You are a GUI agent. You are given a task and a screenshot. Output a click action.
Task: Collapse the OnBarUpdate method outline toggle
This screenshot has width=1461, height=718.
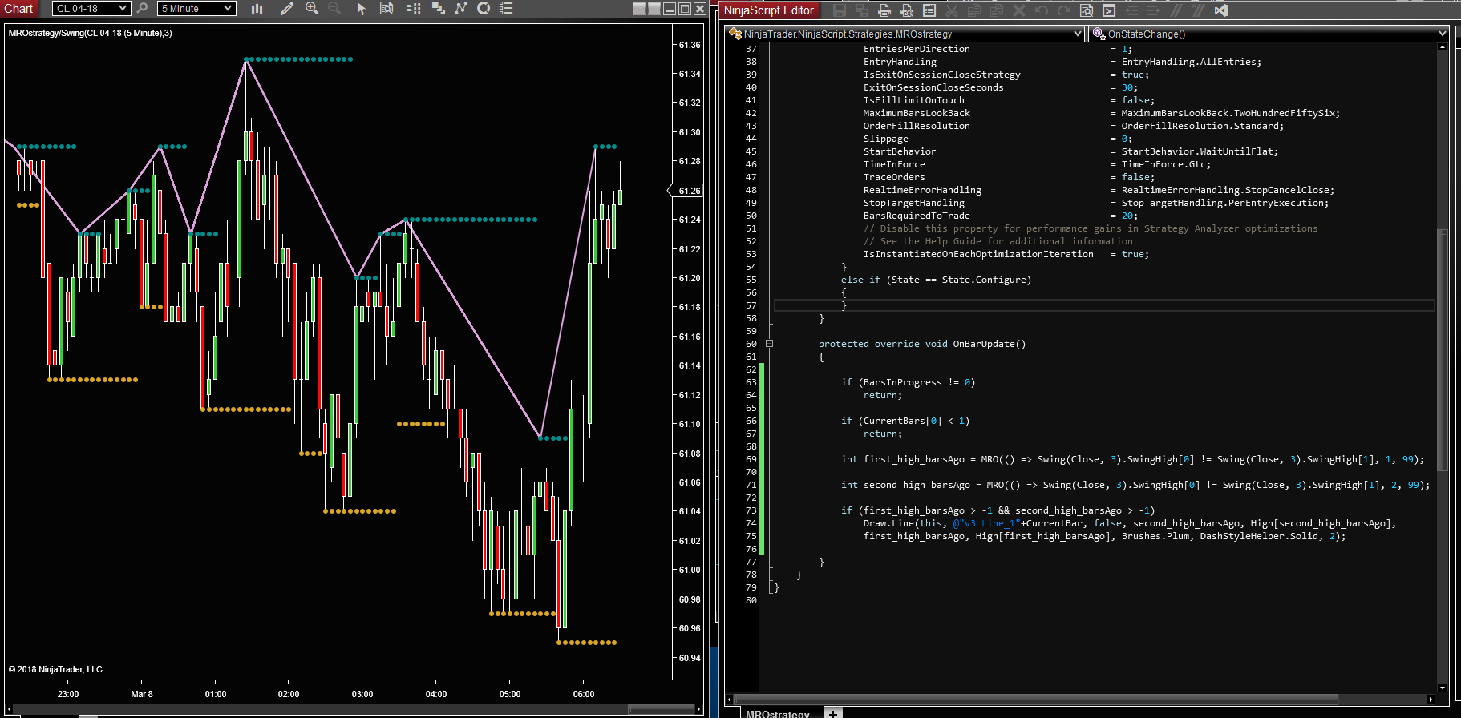pyautogui.click(x=769, y=344)
